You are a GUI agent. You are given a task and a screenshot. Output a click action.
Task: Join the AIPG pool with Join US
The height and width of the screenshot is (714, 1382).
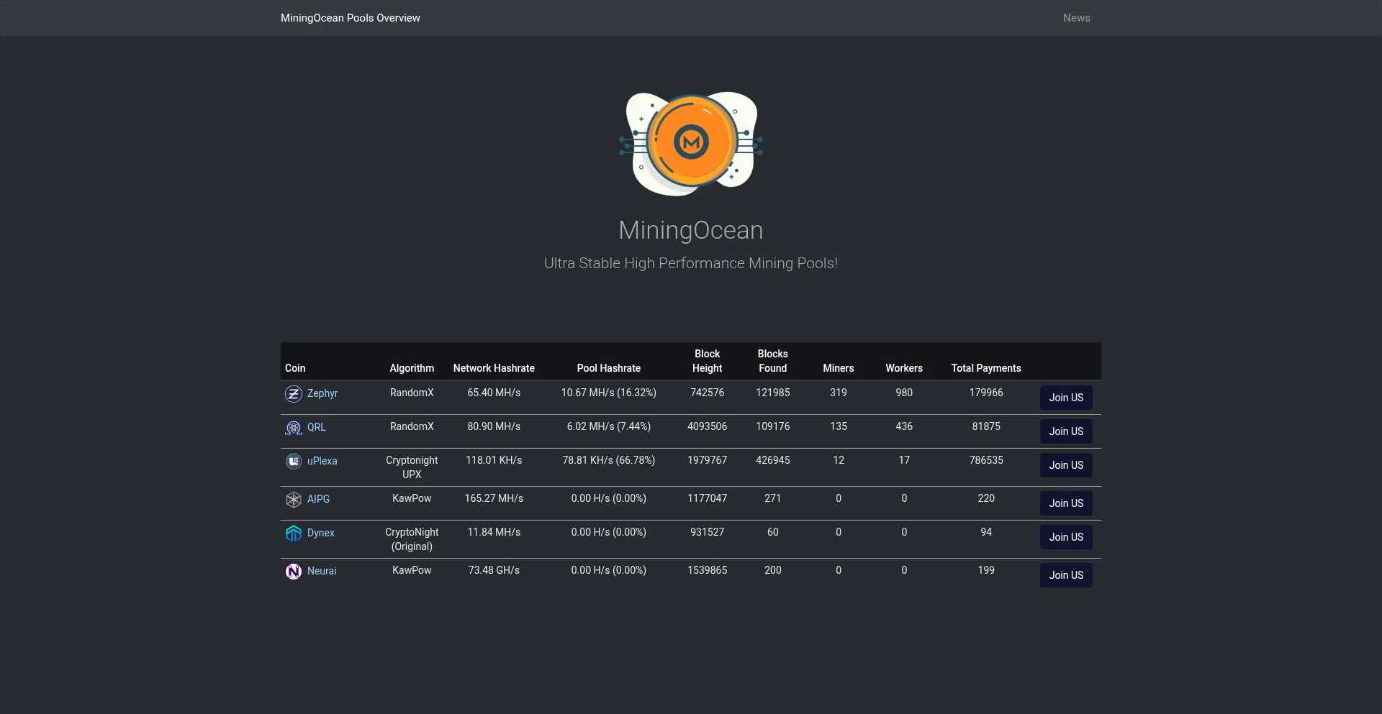[1066, 503]
